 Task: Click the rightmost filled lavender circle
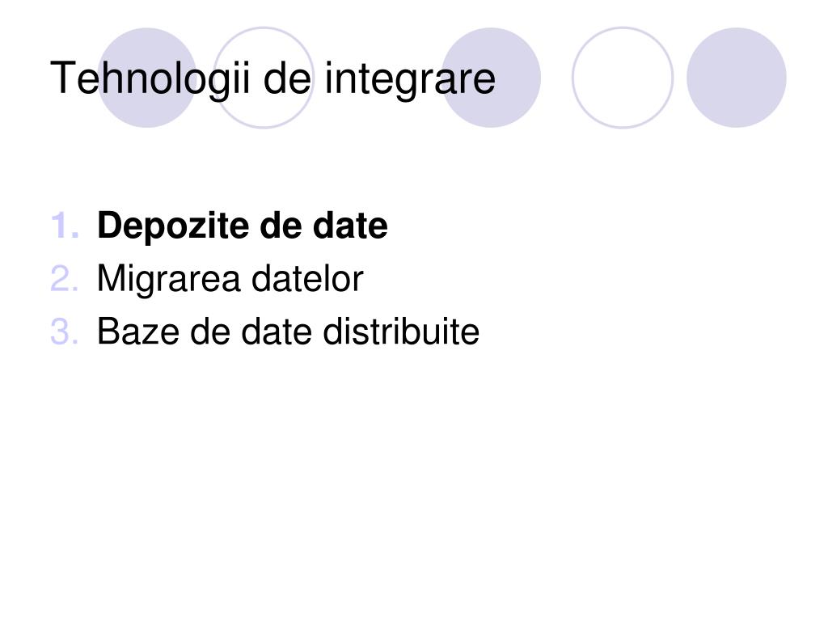coord(736,78)
